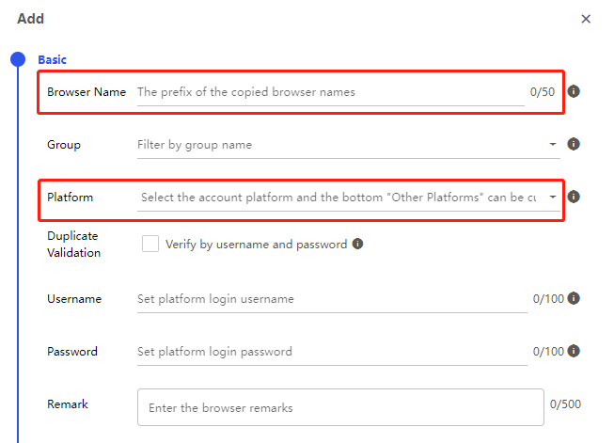Show the Duplicate Validation info tooltip icon

pos(357,245)
